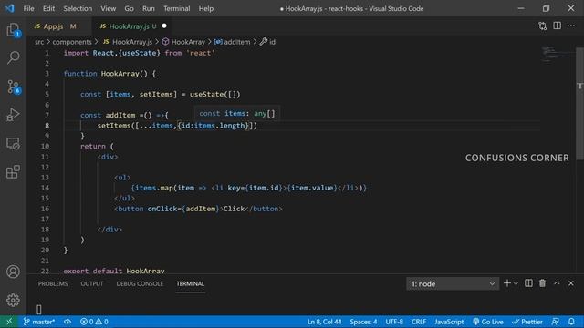Open the Go menu
The height and width of the screenshot is (328, 584).
pyautogui.click(x=129, y=8)
